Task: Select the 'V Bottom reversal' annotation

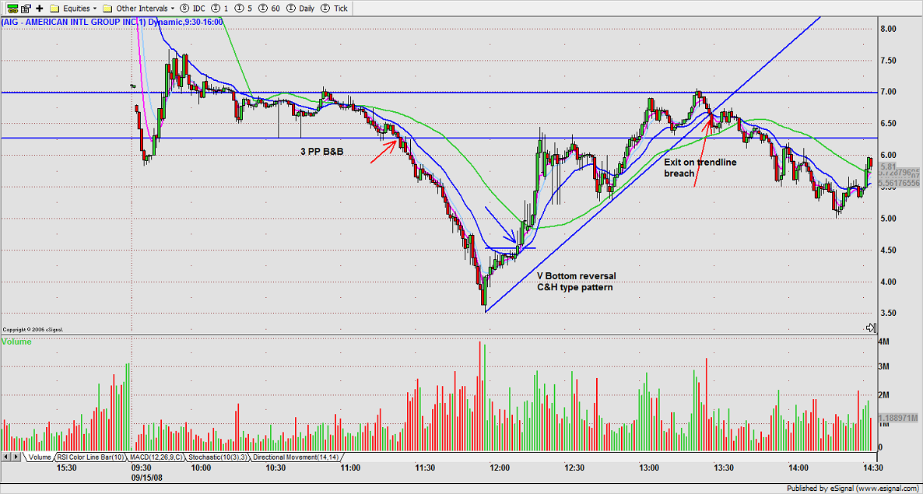Action: click(x=577, y=276)
